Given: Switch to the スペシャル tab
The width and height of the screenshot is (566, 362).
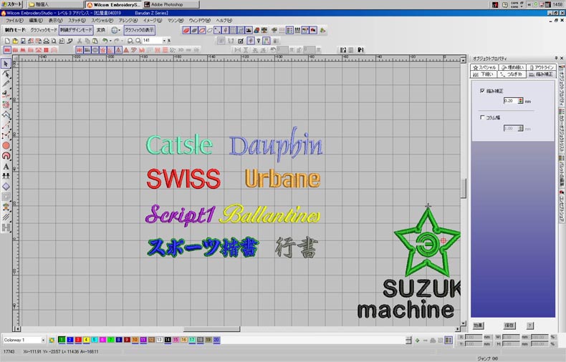Looking at the screenshot, I should (484, 67).
